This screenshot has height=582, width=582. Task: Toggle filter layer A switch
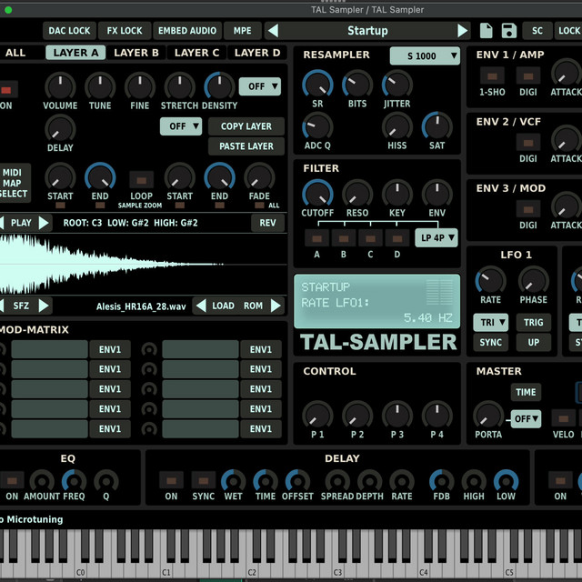316,238
